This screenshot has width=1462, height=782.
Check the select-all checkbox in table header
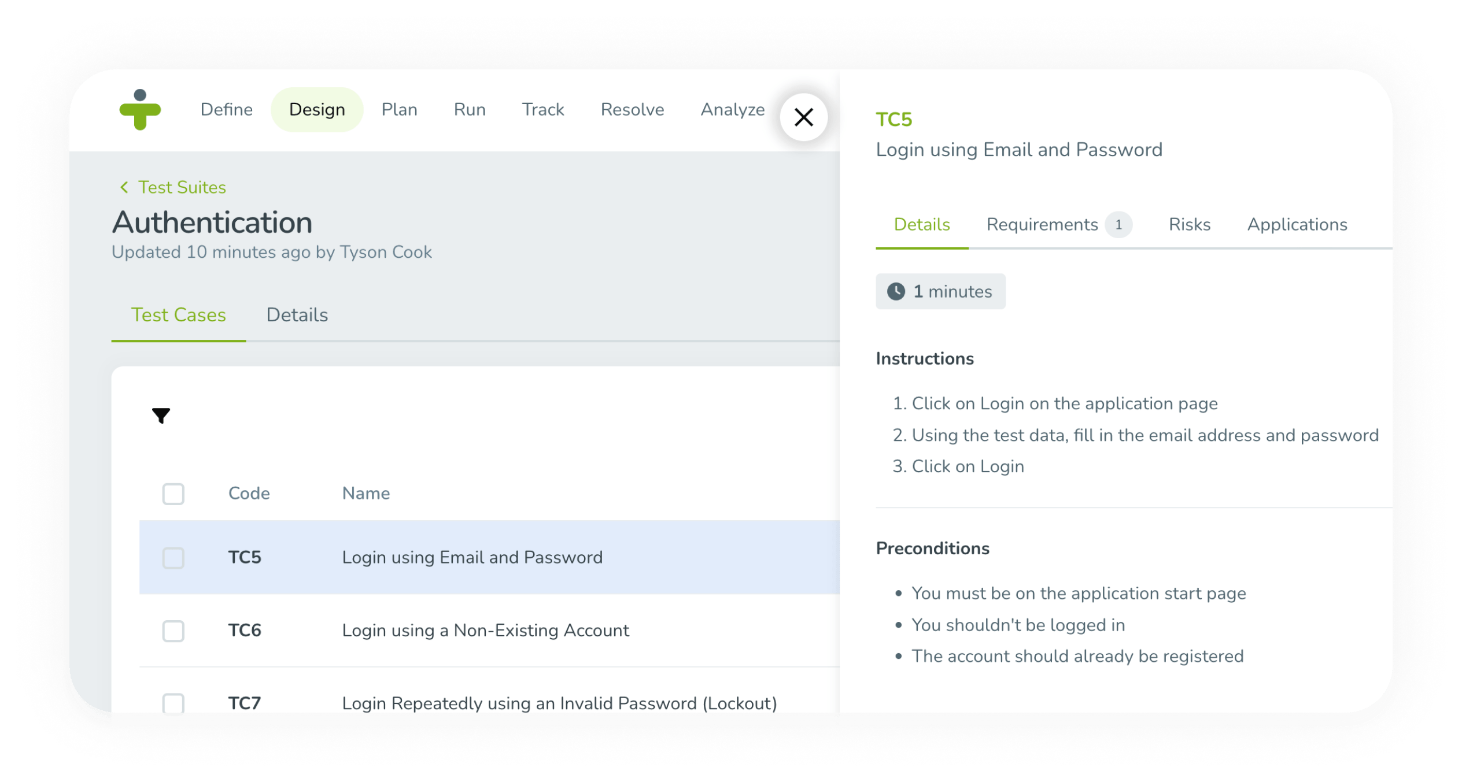tap(173, 494)
